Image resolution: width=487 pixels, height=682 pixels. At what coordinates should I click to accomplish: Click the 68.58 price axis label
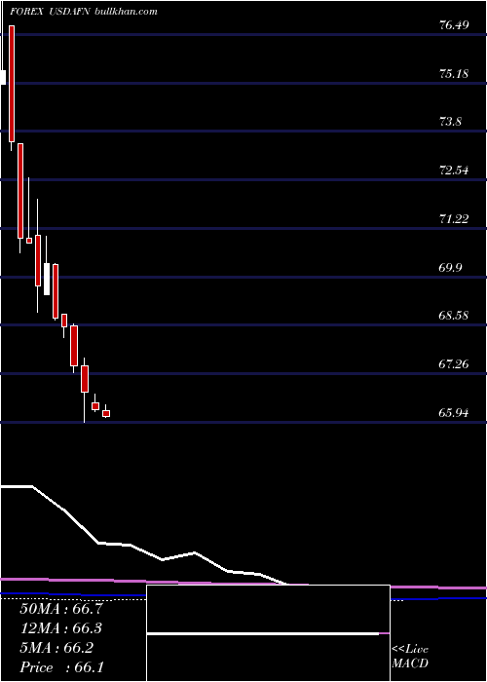click(x=454, y=316)
